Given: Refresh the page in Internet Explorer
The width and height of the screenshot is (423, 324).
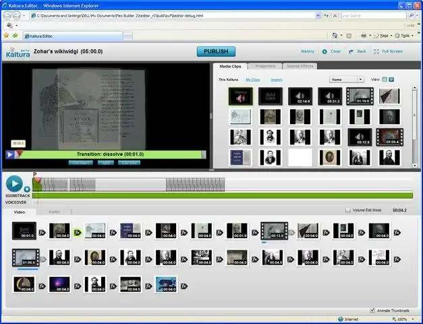Looking at the screenshot, I should [x=326, y=16].
